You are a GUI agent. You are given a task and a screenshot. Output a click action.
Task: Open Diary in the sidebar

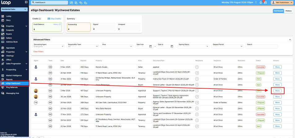click(8, 20)
